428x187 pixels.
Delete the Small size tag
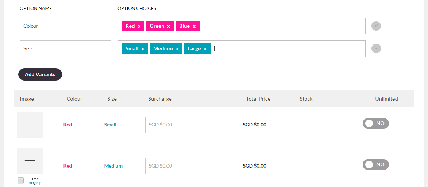pos(143,49)
